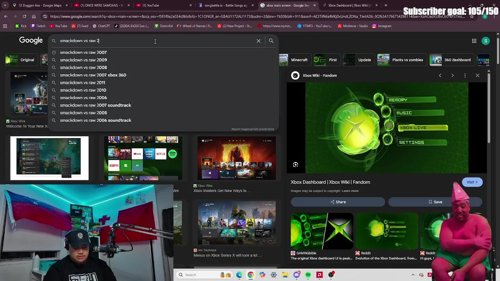Visit the Xbox Wiki Fandom page

(472, 182)
